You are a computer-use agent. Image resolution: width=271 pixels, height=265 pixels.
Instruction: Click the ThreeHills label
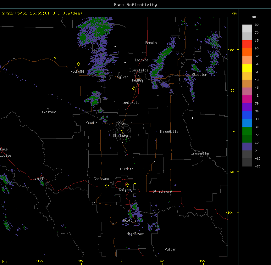(169, 132)
